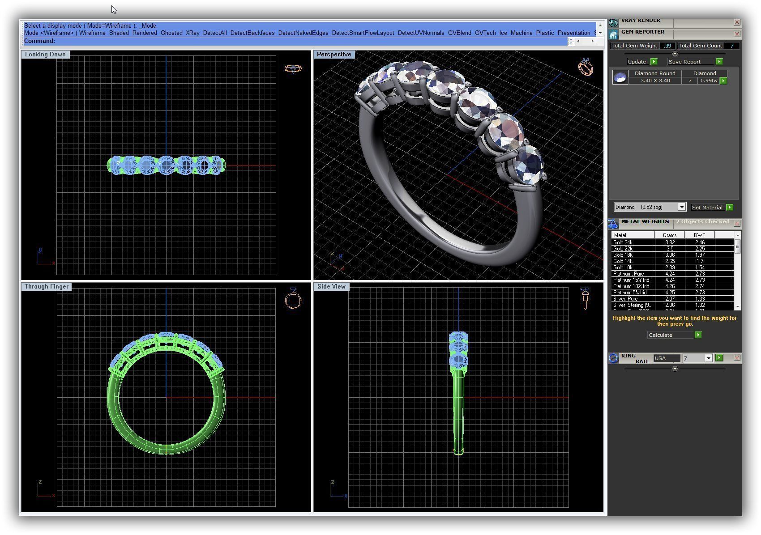Close the VRay Render panel
Image resolution: width=761 pixels, height=535 pixels.
737,22
